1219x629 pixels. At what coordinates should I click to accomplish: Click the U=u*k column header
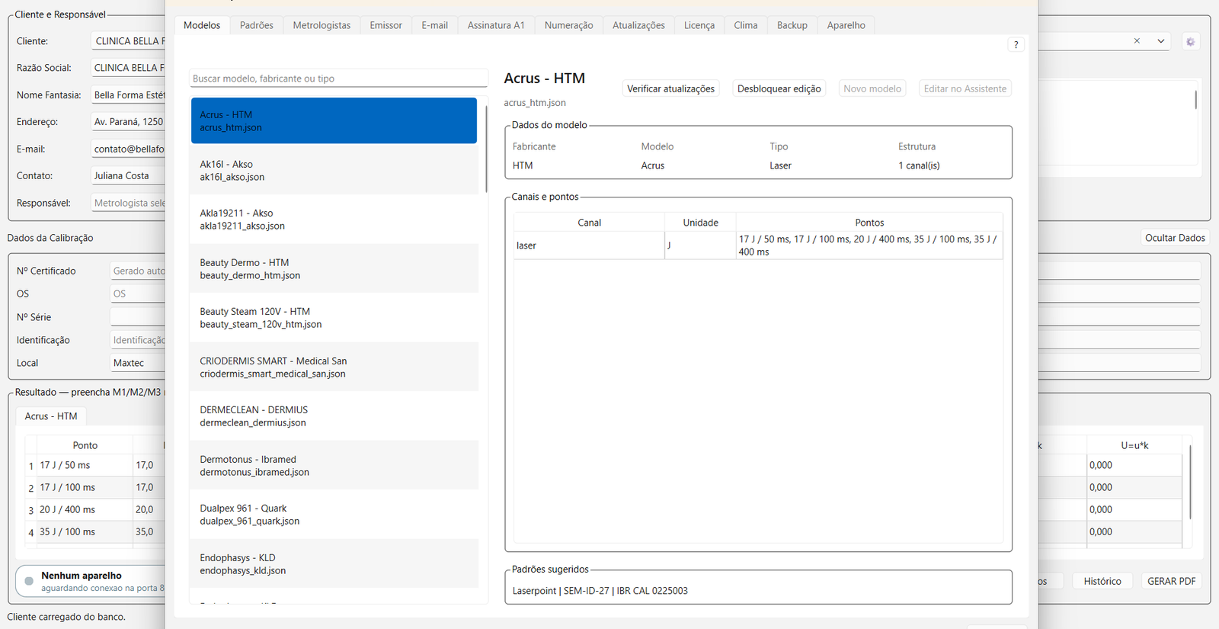point(1134,445)
